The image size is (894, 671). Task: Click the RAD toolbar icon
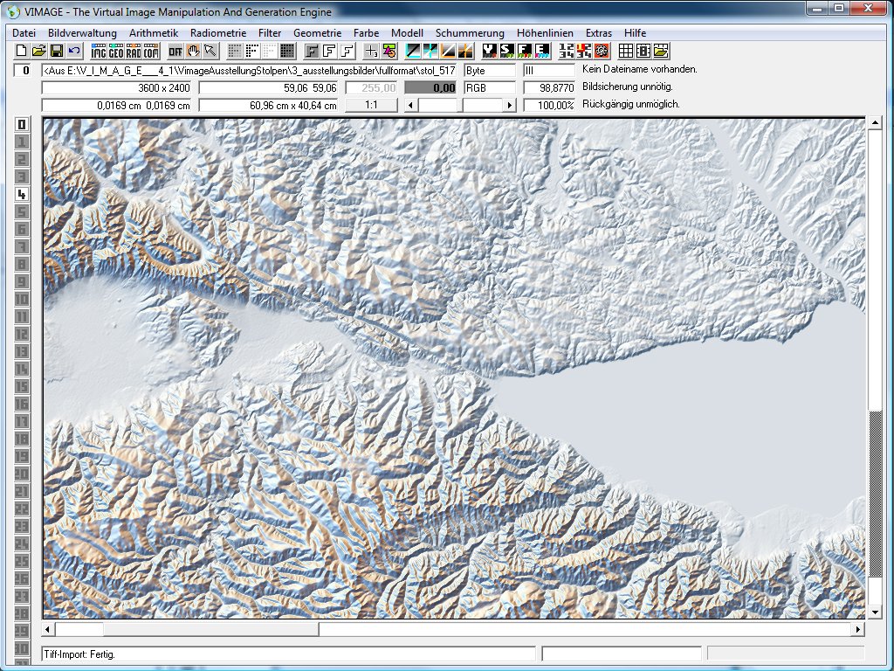coord(133,51)
